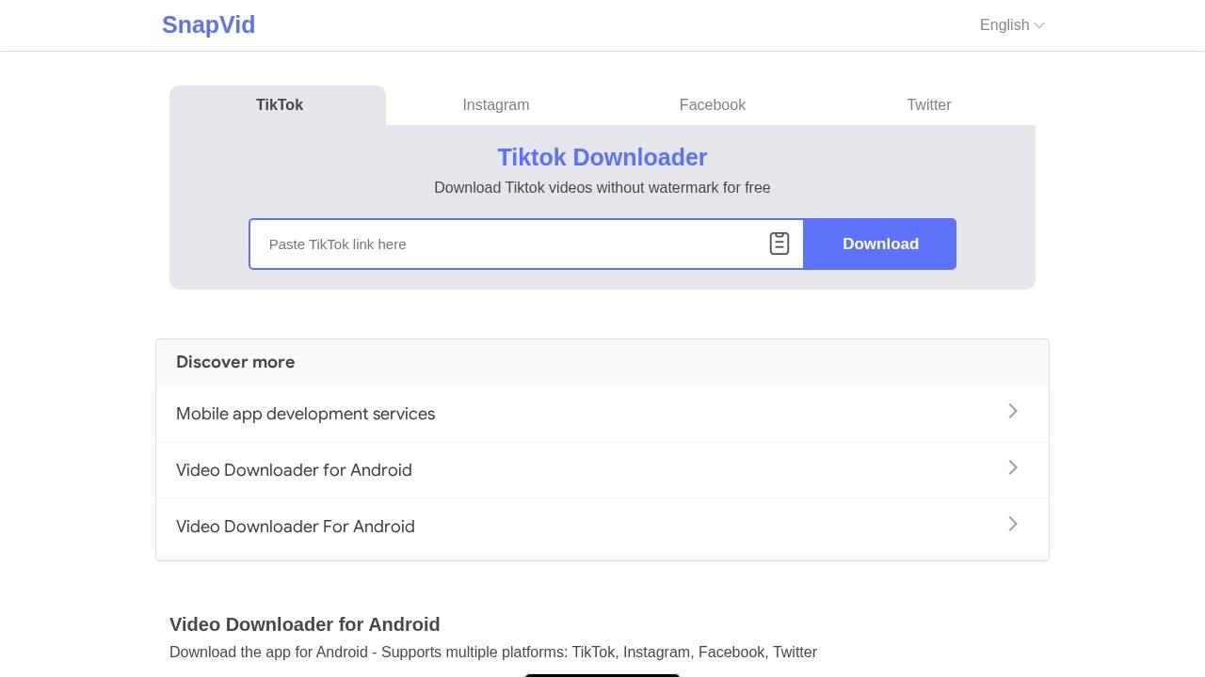This screenshot has height=677, width=1205.
Task: Open the English language dropdown
Action: tap(1004, 25)
